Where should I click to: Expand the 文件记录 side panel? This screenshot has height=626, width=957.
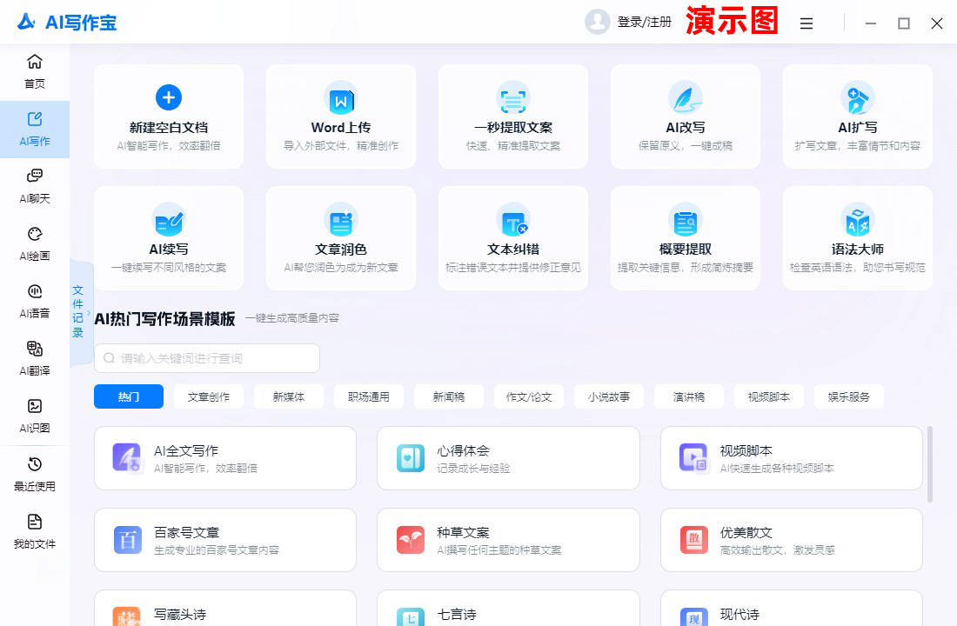(80, 312)
